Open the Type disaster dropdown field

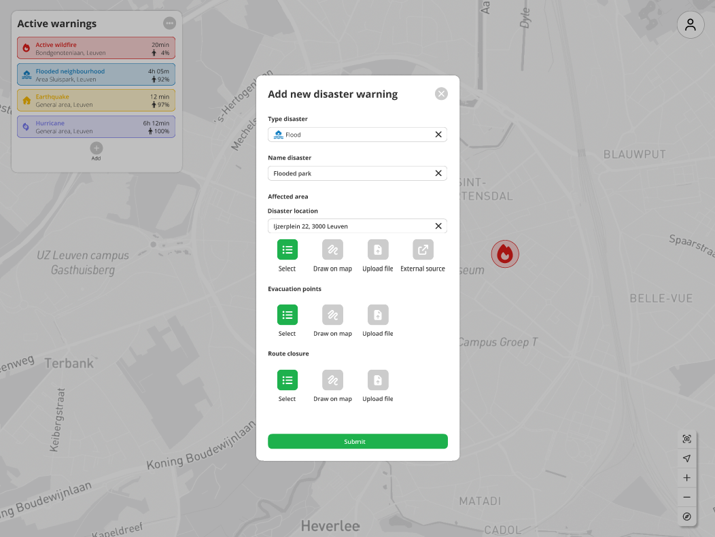coord(357,135)
